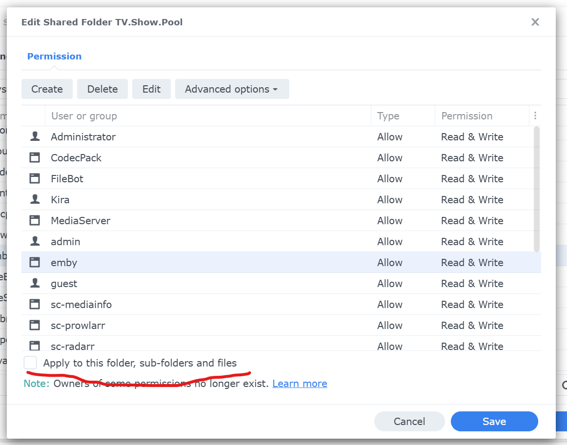The height and width of the screenshot is (445, 567).
Task: Open the Learn more link
Action: [300, 384]
